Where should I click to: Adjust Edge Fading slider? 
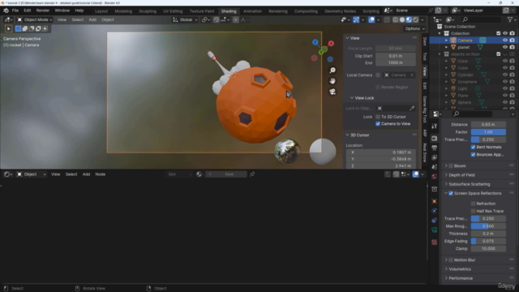[488, 242]
